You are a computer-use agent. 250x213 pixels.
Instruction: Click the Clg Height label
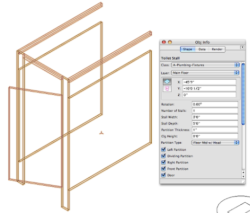tap(169, 136)
